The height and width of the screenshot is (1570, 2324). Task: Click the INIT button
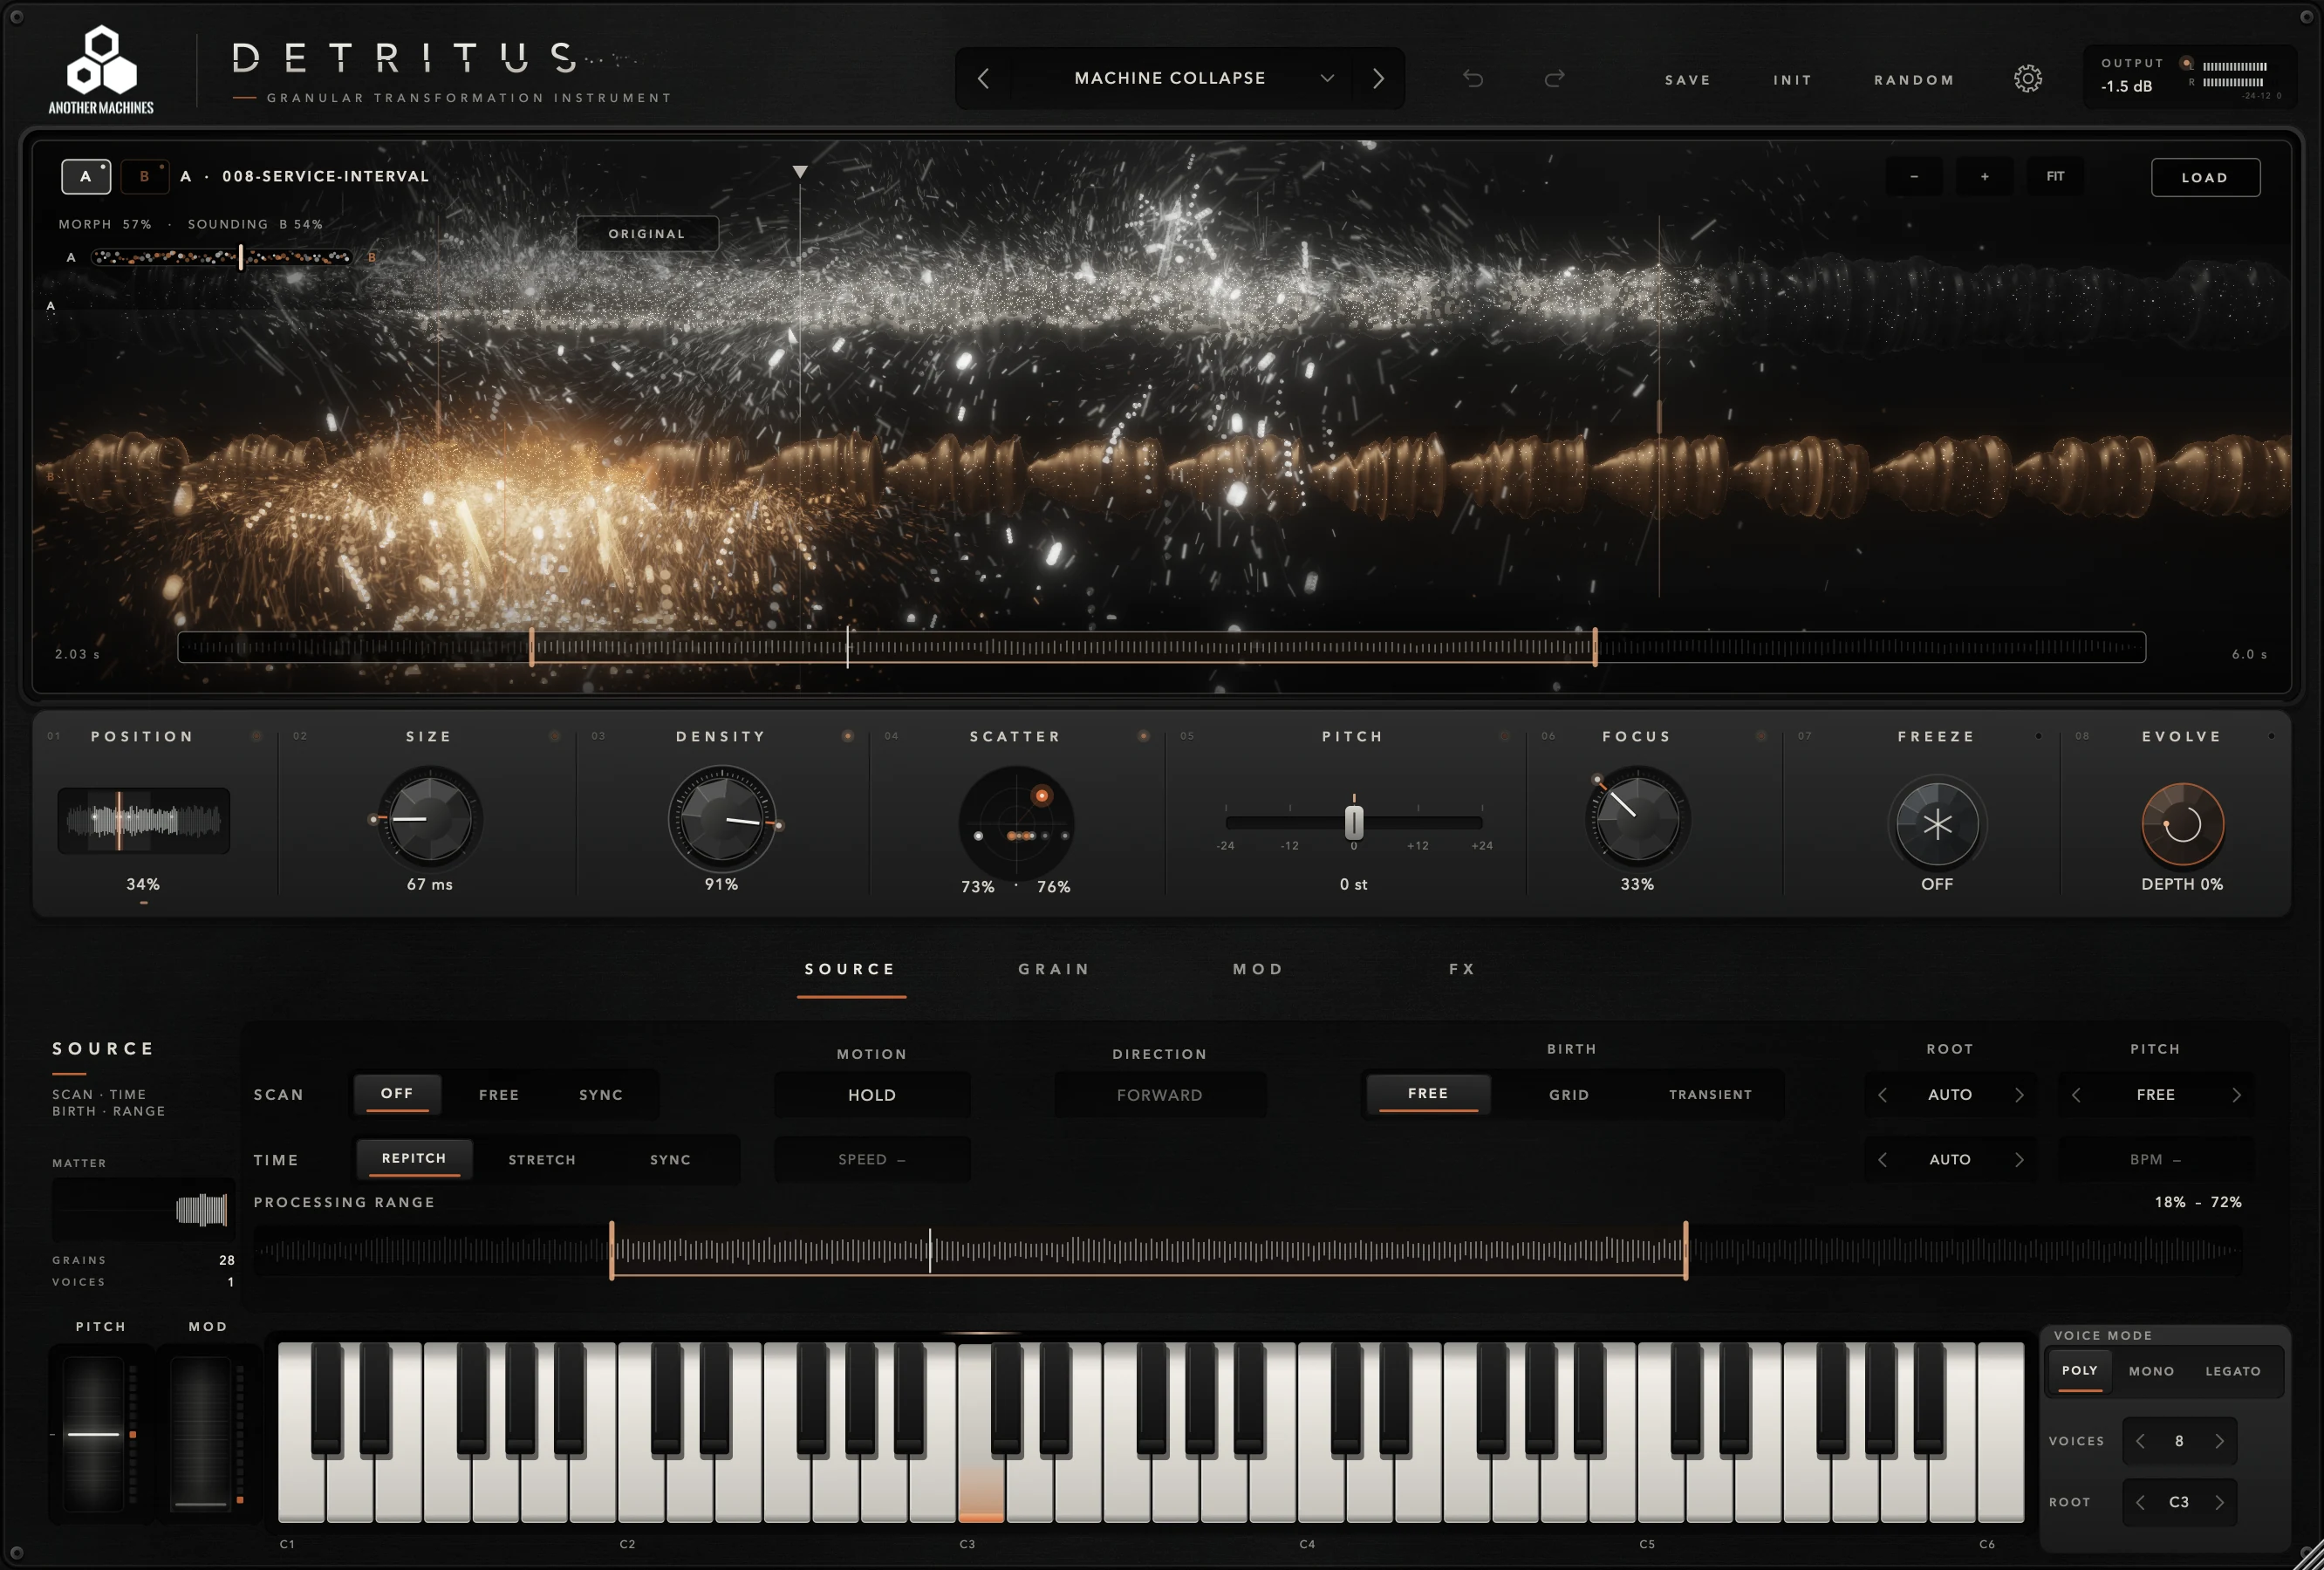[1792, 80]
